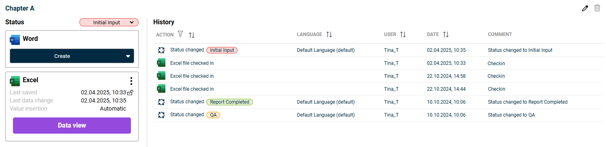Click the pencil edit icon for Chapter A
This screenshot has height=147, width=606.
click(585, 8)
